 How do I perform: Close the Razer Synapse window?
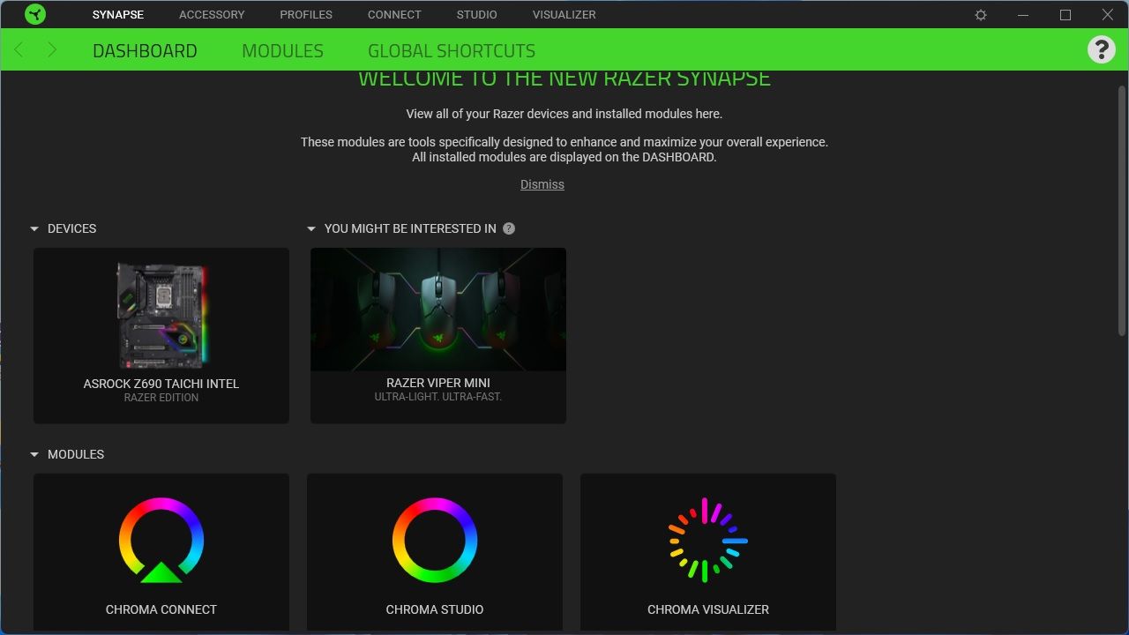1108,15
